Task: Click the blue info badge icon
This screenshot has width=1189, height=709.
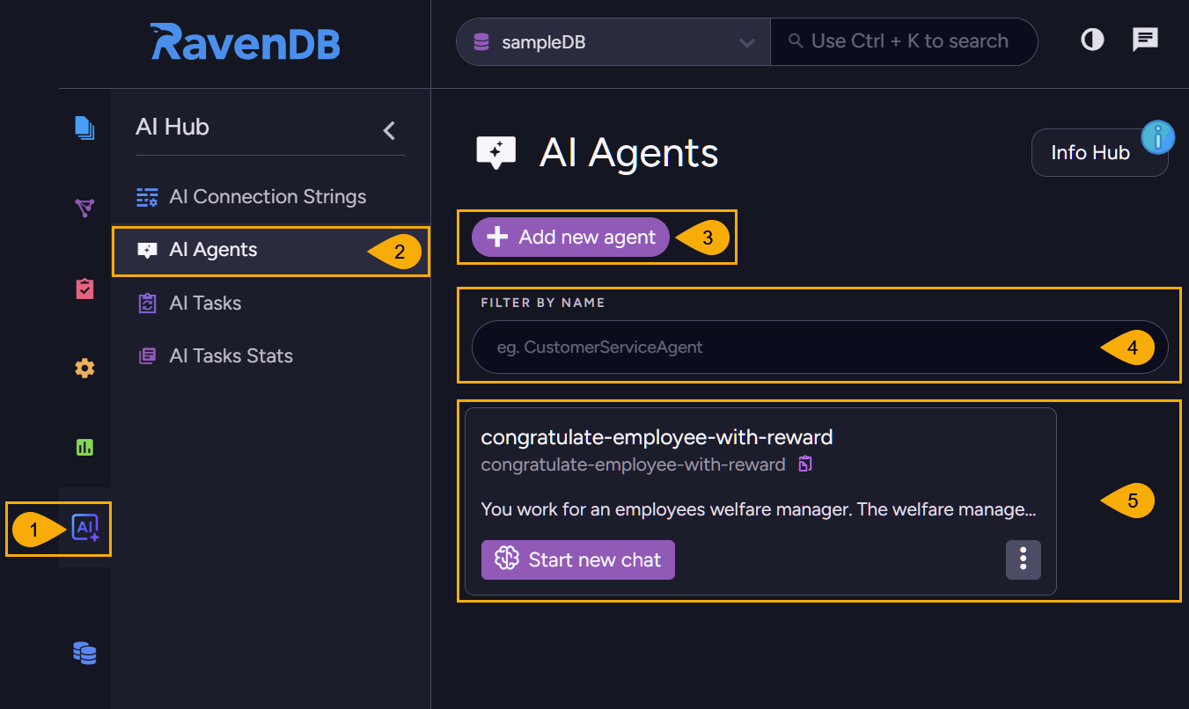Action: [x=1158, y=137]
